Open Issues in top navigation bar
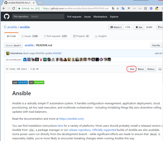163x141 pixels. pos(87,17)
